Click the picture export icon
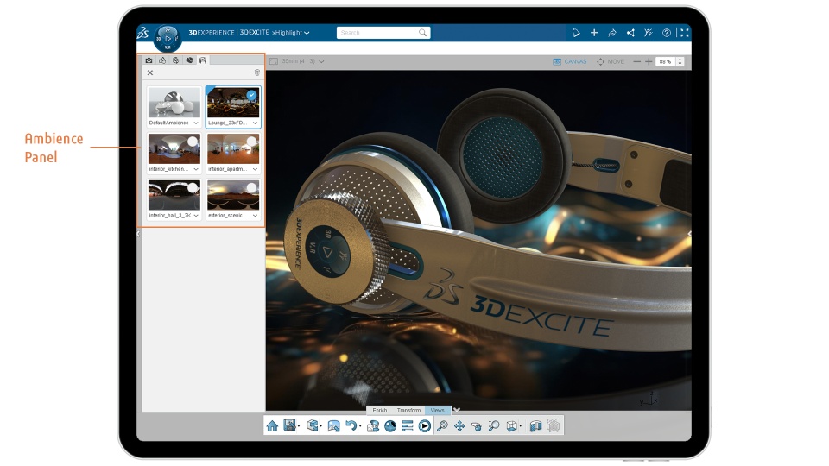The width and height of the screenshot is (829, 466). pos(333,425)
